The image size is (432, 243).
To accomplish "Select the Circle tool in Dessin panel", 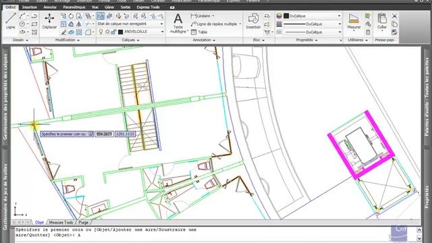I will [22, 24].
